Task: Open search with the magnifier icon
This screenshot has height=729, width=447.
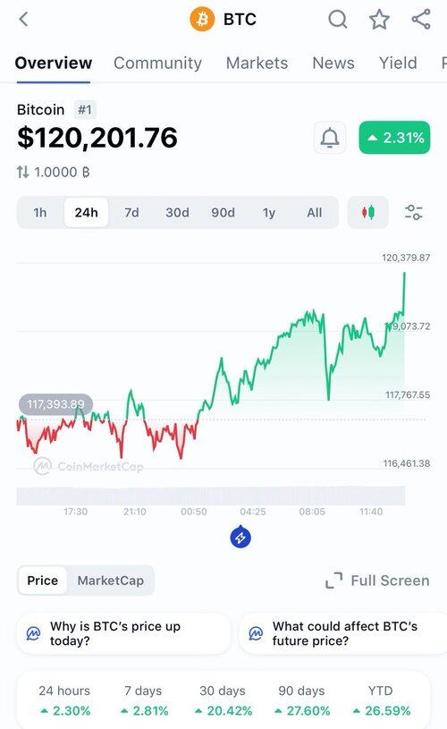Action: tap(337, 20)
